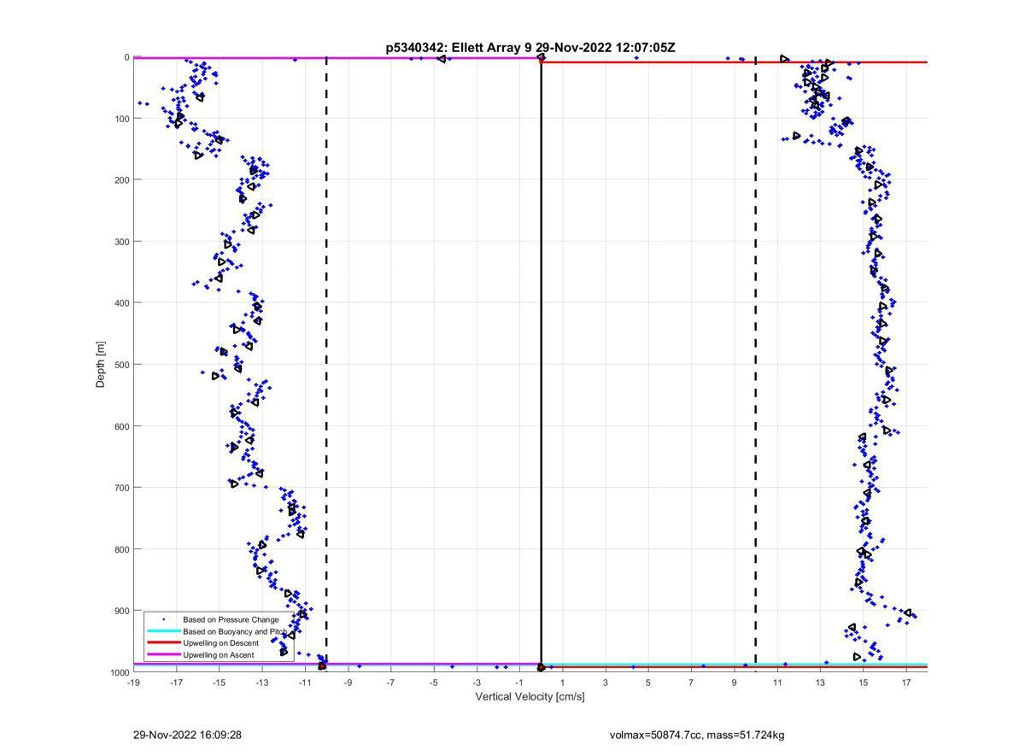The width and height of the screenshot is (1025, 756).
Task: Click depth axis tick label "1000"
Action: tap(119, 672)
